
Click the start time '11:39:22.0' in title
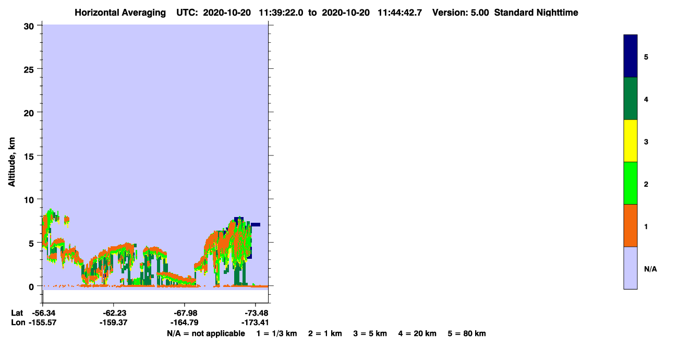point(280,13)
